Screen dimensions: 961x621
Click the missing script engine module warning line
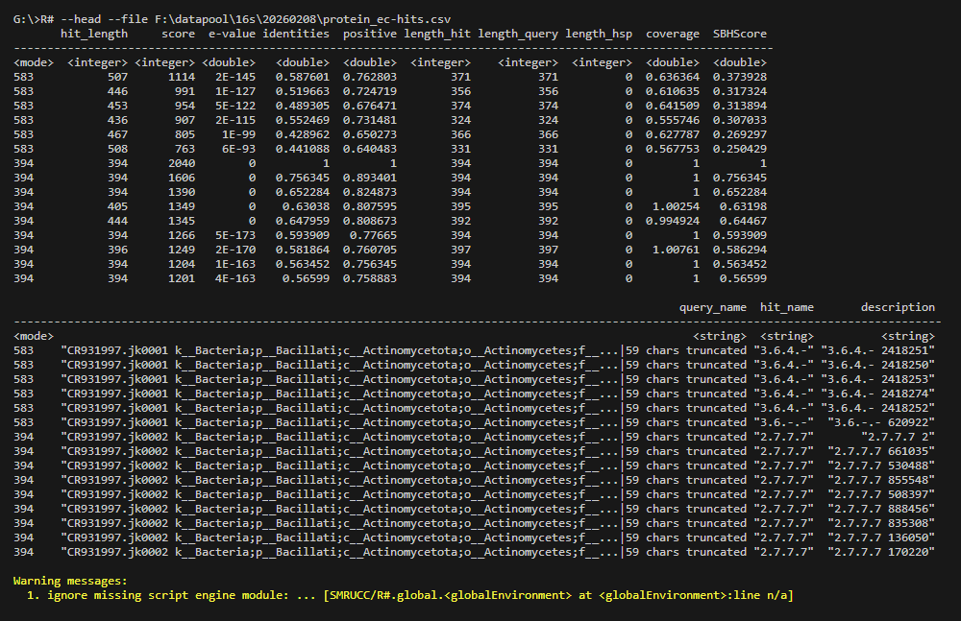pos(404,595)
